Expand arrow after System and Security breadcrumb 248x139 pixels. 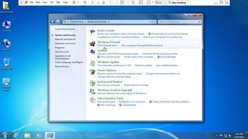pyautogui.click(x=108, y=22)
